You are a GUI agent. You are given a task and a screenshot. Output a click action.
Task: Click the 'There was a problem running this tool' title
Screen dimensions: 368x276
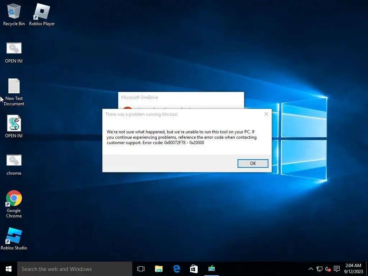point(141,114)
